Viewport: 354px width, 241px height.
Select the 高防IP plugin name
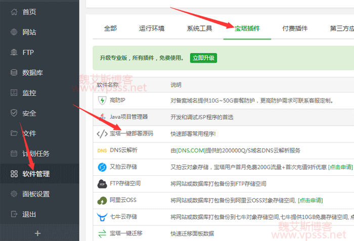click(x=117, y=100)
